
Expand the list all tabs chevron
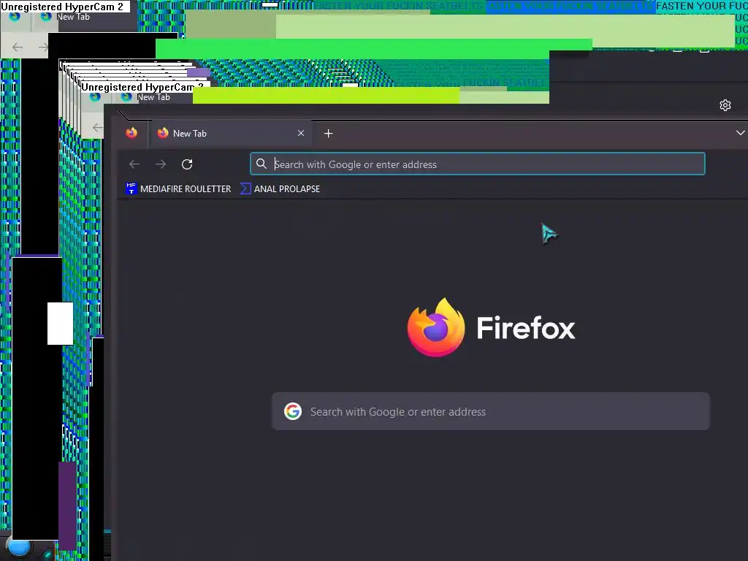coord(740,133)
